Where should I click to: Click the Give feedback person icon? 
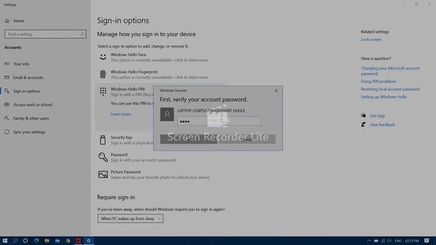point(363,125)
